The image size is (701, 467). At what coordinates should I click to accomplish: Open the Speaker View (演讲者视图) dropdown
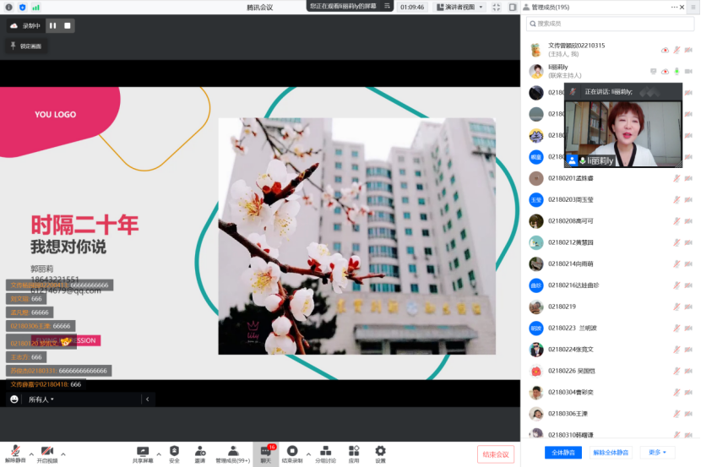click(x=459, y=7)
